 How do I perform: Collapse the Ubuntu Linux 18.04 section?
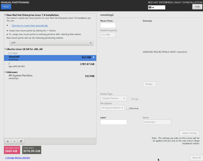(x=5, y=49)
